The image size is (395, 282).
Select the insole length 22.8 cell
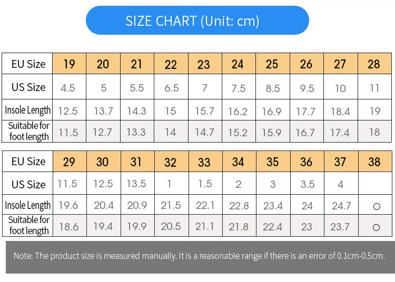tap(239, 206)
